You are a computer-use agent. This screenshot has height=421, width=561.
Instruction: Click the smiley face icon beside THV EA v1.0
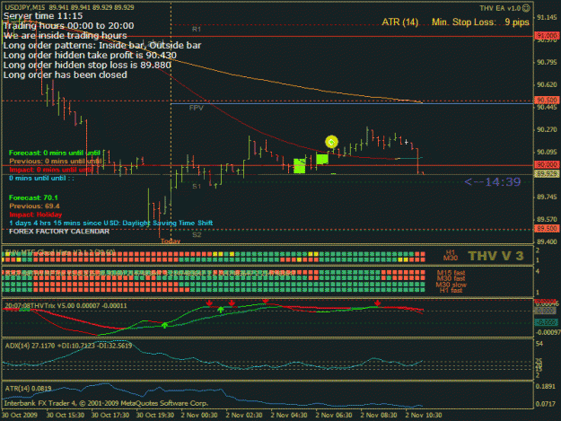point(526,8)
